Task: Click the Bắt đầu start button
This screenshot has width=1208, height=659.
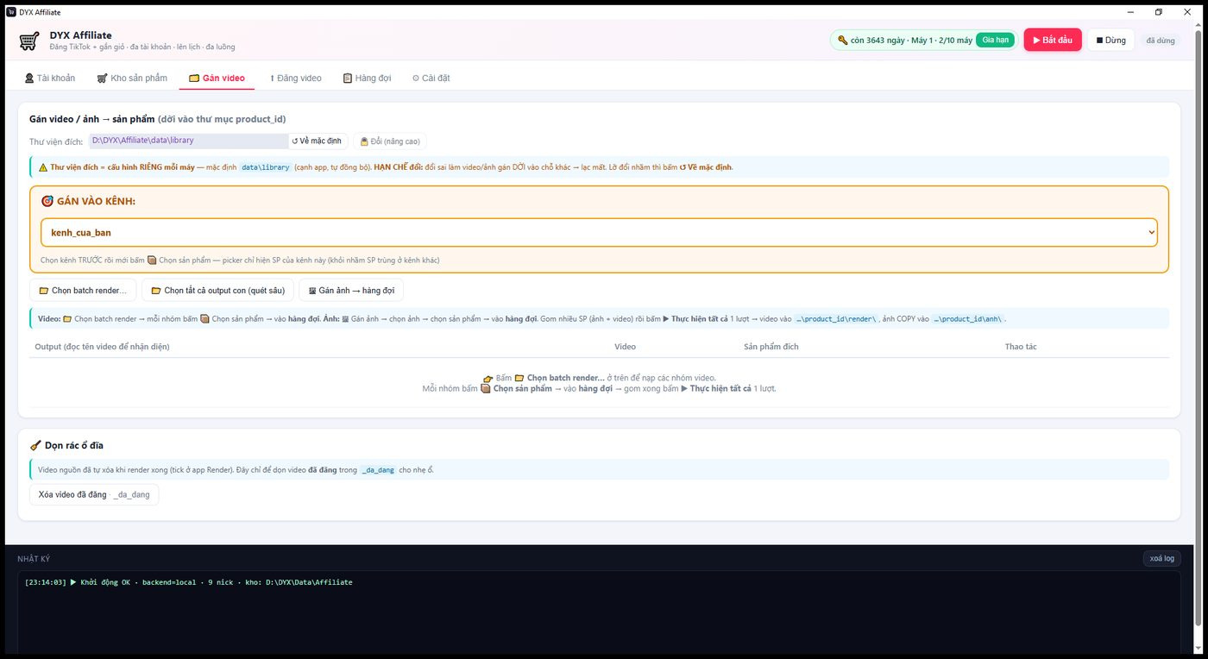Action: pyautogui.click(x=1053, y=41)
